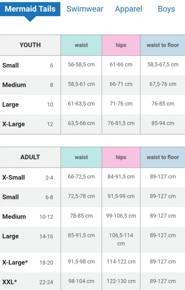This screenshot has height=290, width=185.
Task: Click Adult Small waist value 72,5-78 cm
Action: (x=81, y=197)
